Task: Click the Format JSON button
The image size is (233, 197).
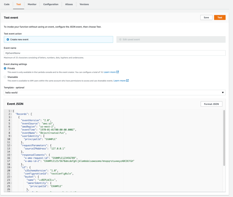Action: pyautogui.click(x=211, y=104)
